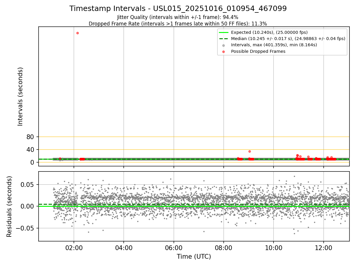356x267 pixels.
Task: Click the 'Jitter Quality' subtitle line
Action: 178,18
